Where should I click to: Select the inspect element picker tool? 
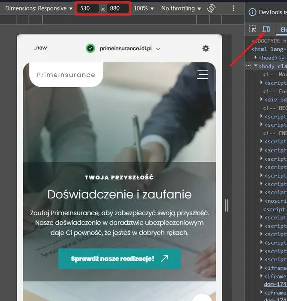tap(252, 29)
